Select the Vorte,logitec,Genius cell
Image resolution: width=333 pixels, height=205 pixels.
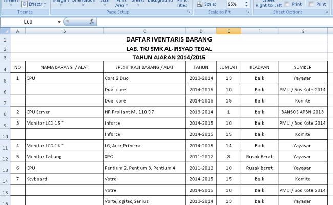[x=144, y=201]
